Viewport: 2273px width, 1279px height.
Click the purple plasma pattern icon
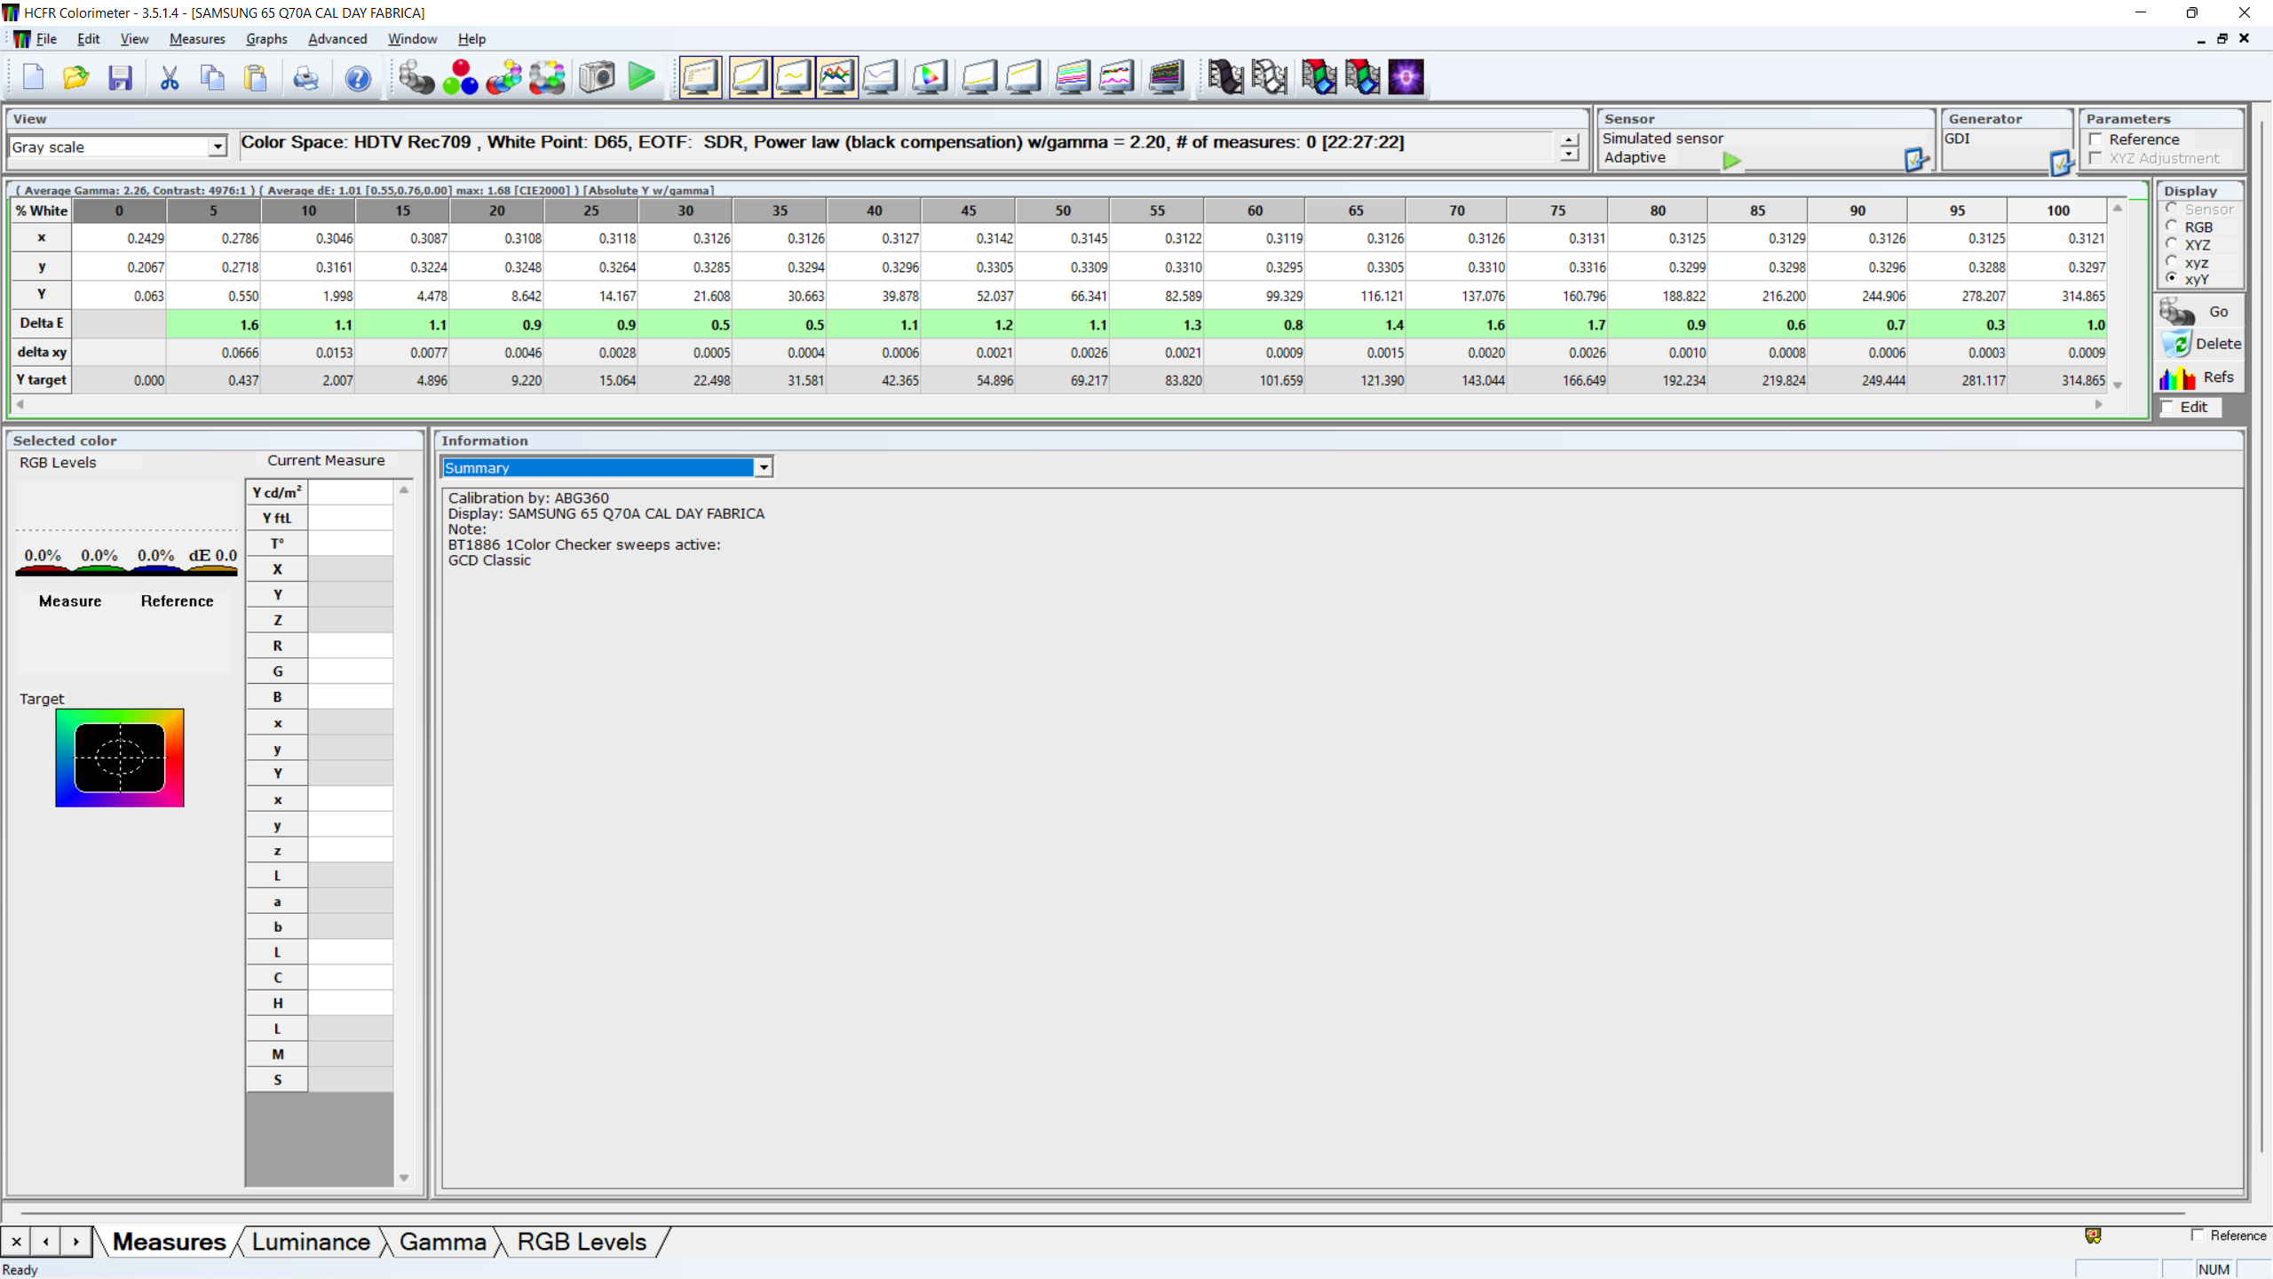(1406, 77)
